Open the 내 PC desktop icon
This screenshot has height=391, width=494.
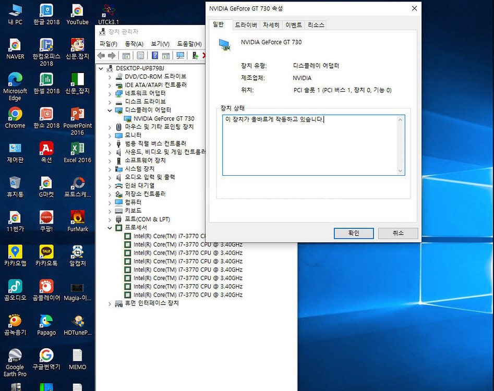point(15,15)
